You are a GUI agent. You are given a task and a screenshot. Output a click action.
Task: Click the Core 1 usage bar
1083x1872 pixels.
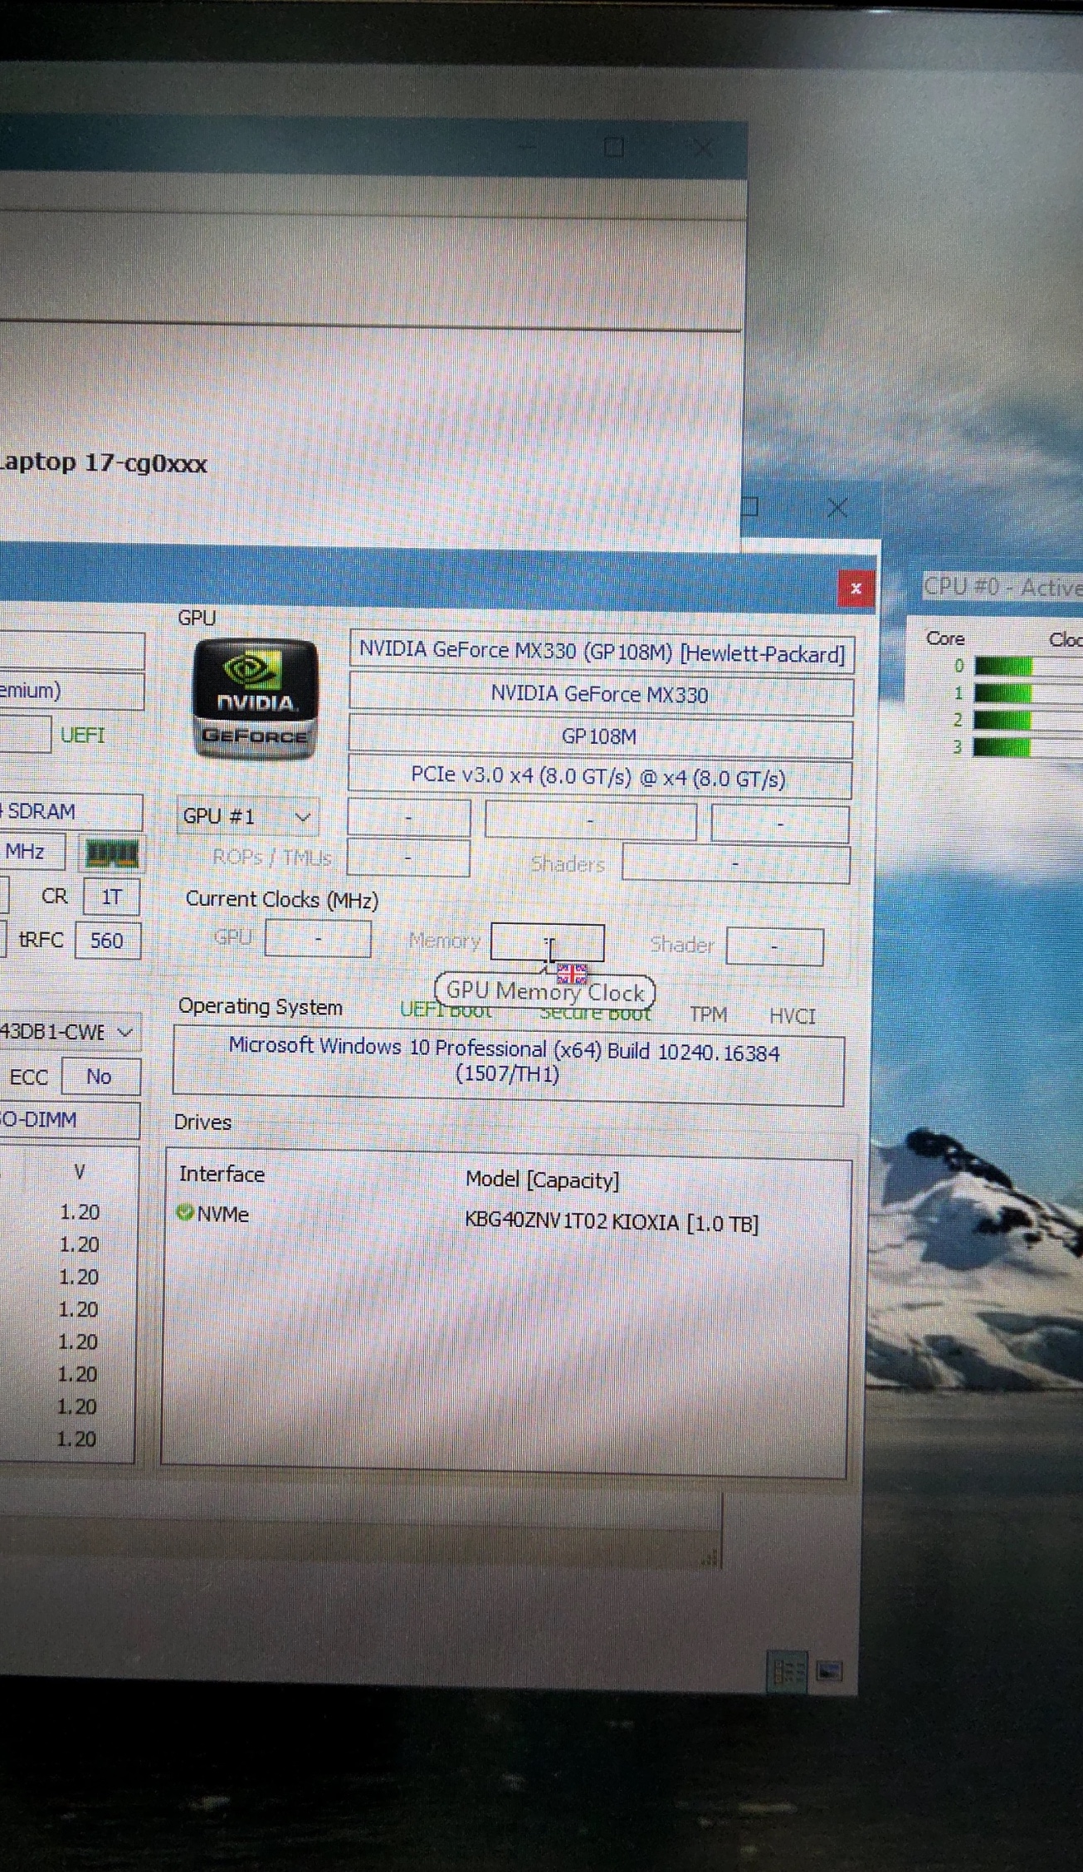[x=1029, y=693]
